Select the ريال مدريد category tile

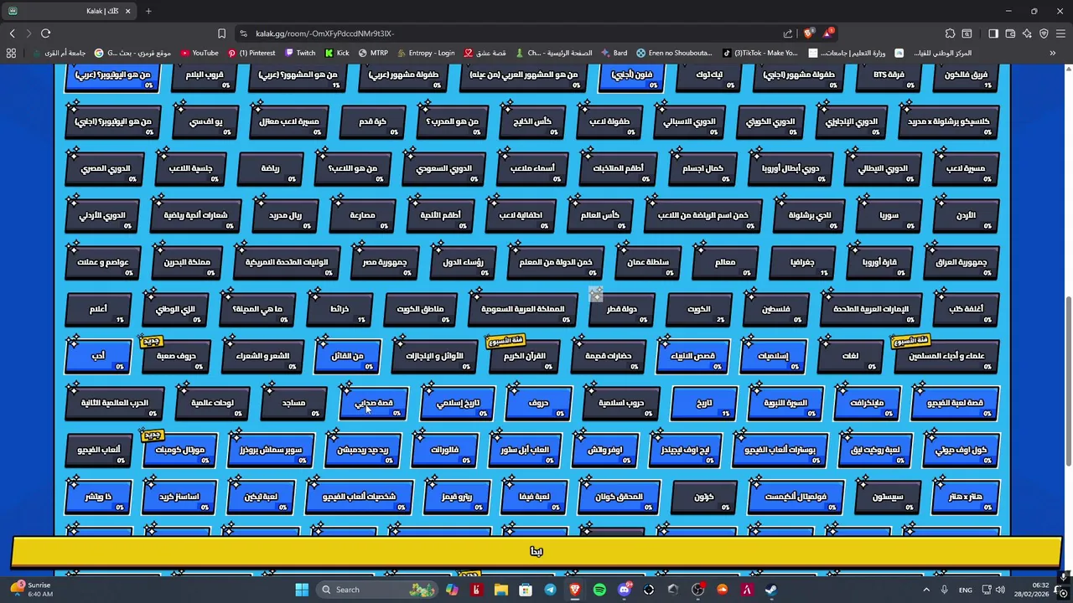[285, 215]
